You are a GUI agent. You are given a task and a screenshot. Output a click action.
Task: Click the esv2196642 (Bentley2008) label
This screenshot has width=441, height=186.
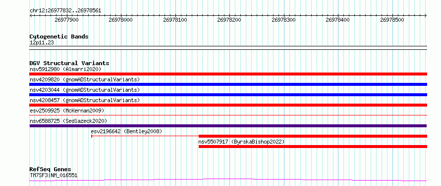point(126,131)
